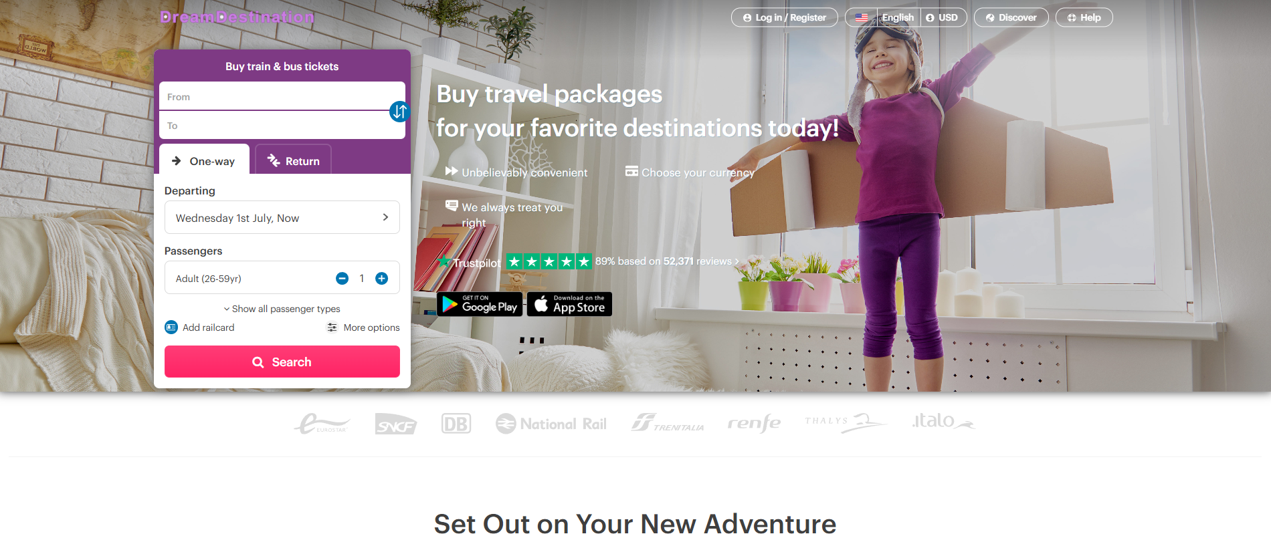Viewport: 1271px width, 540px height.
Task: Swap the From and To stations
Action: pos(399,112)
